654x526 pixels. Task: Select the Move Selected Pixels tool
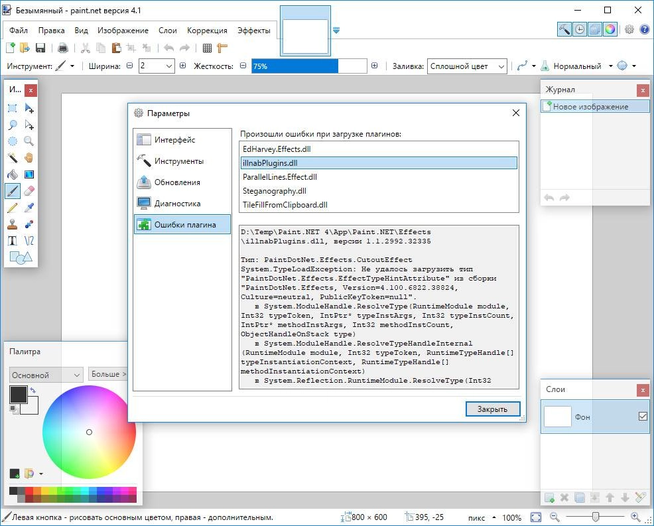[29, 109]
